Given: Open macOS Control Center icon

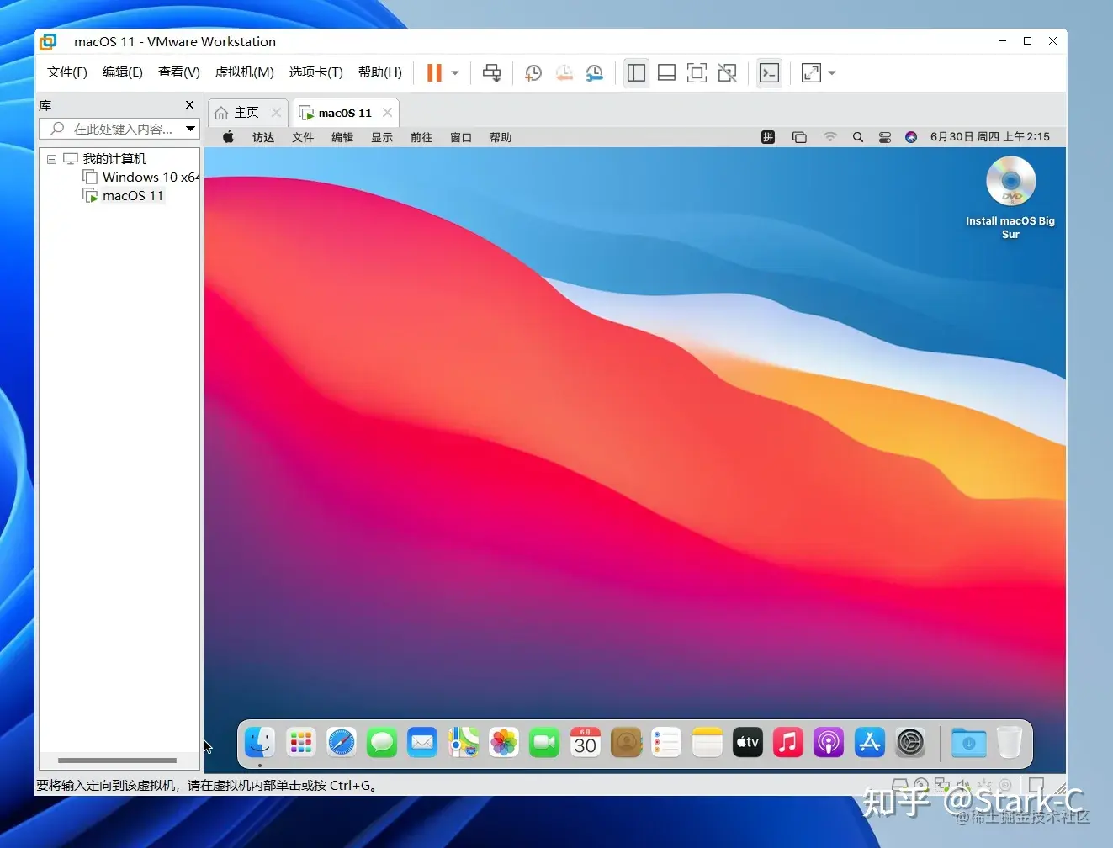Looking at the screenshot, I should [x=885, y=137].
